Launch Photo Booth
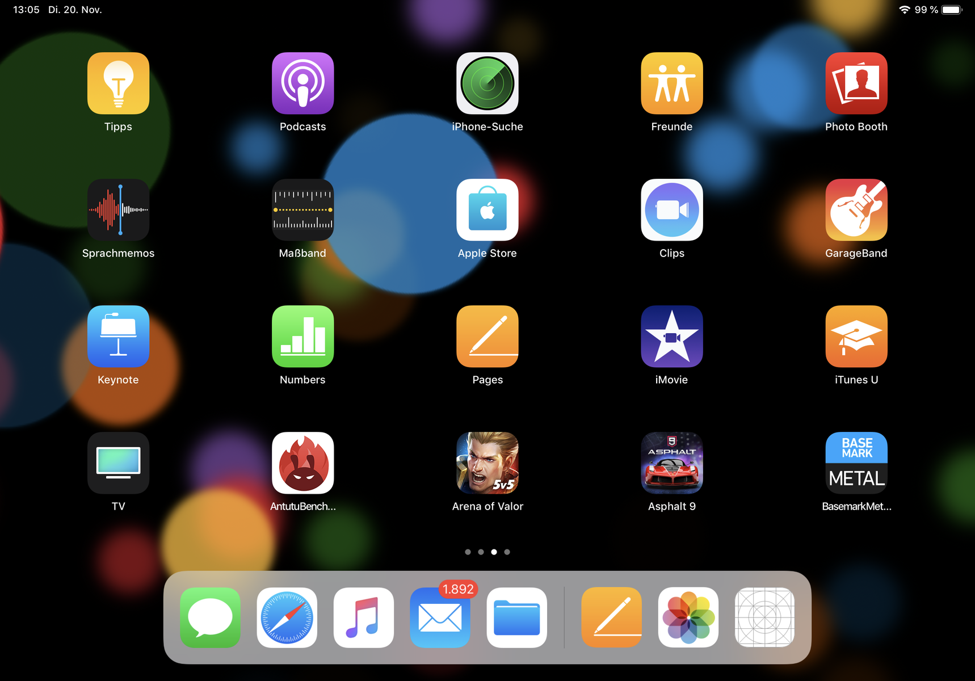Image resolution: width=975 pixels, height=681 pixels. (x=856, y=83)
